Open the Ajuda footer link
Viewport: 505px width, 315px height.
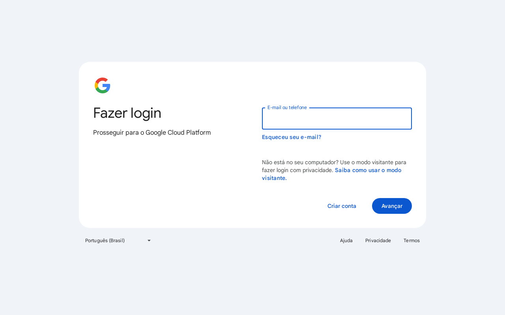346,241
